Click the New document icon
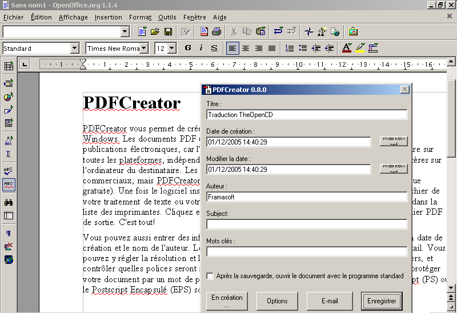The image size is (457, 313). click(142, 31)
